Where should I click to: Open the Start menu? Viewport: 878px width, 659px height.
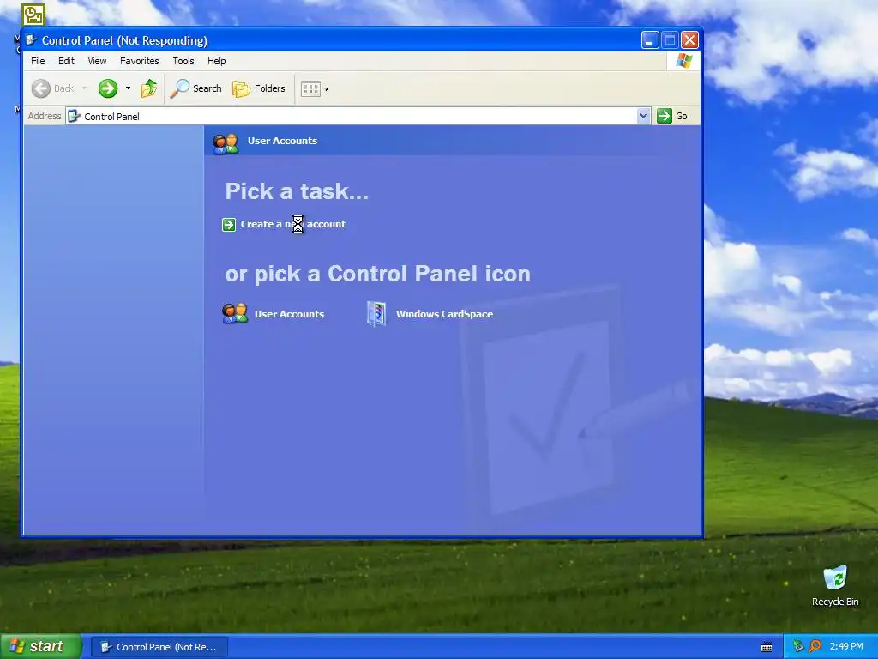tap(40, 646)
